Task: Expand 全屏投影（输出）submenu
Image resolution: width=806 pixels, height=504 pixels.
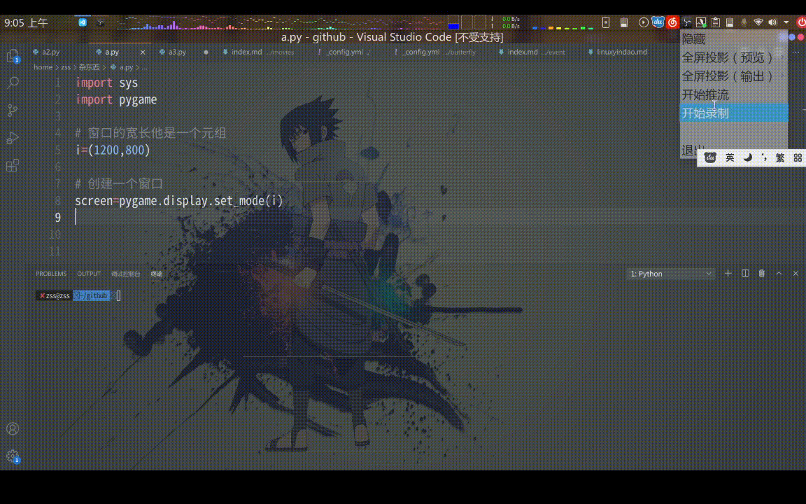Action: pos(733,76)
